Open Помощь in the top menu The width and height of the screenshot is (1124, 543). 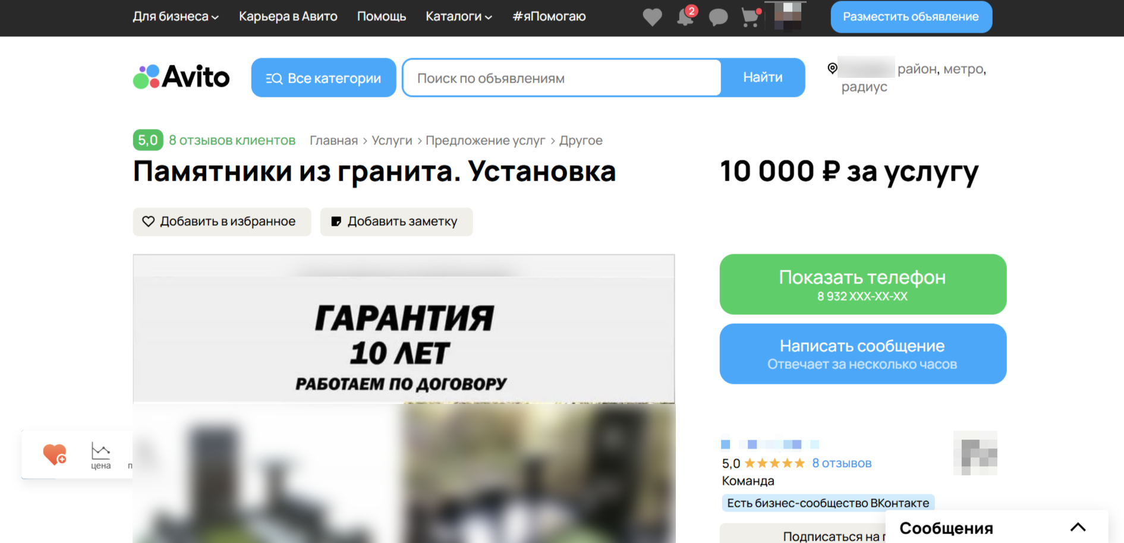[x=381, y=17]
